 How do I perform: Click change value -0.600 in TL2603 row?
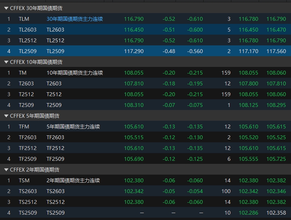coord(195,30)
